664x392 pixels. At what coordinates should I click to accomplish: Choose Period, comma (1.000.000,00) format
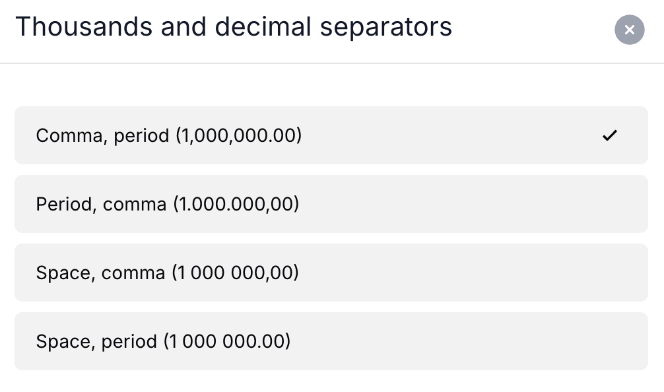(330, 204)
